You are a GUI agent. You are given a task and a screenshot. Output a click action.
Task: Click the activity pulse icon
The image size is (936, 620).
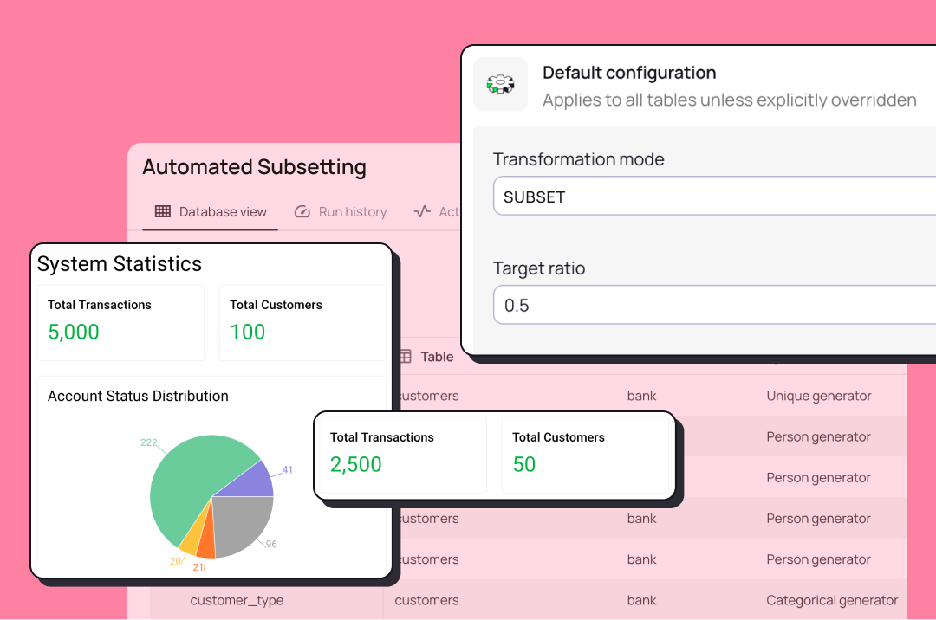[x=422, y=211]
